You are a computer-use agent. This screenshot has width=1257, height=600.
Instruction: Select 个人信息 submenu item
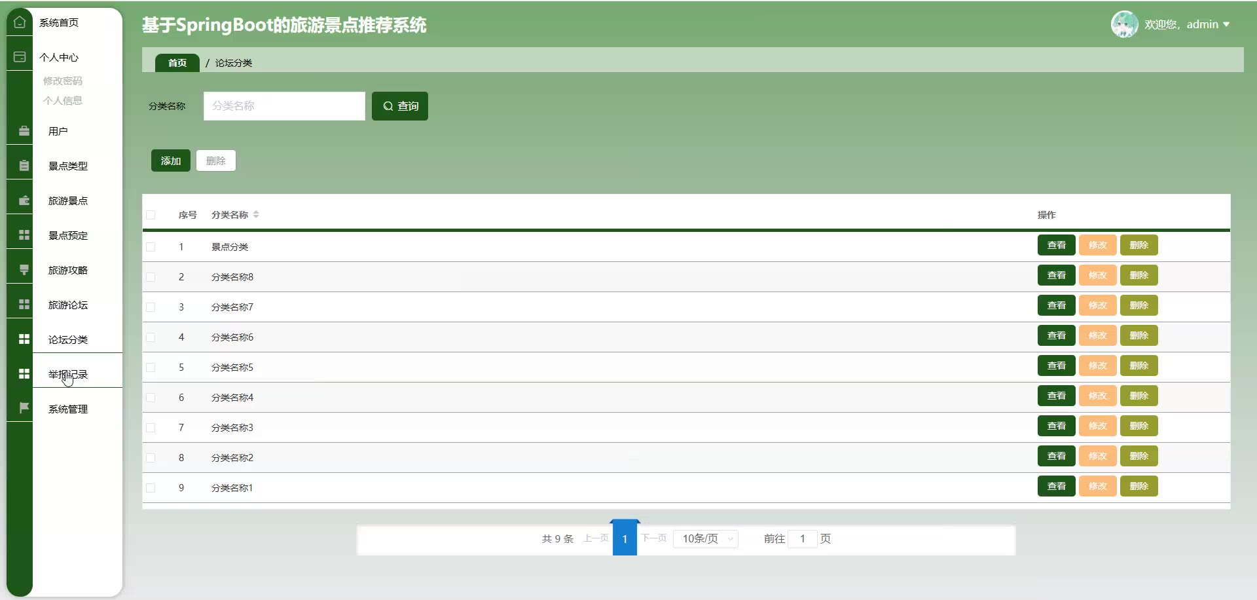click(x=63, y=100)
